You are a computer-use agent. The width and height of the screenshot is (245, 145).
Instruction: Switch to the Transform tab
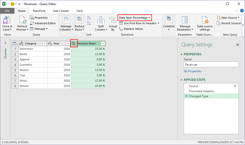coord(39,11)
